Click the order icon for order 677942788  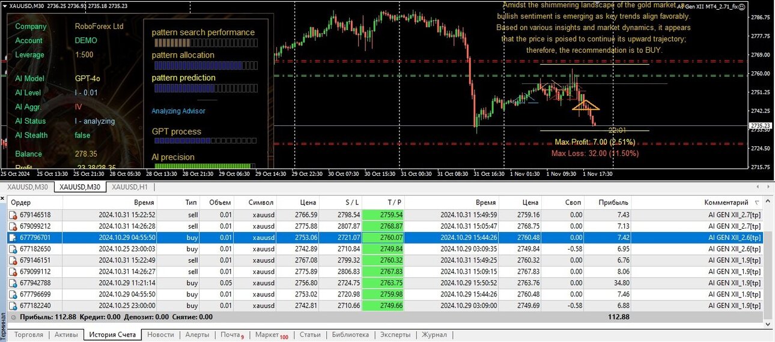pyautogui.click(x=13, y=283)
